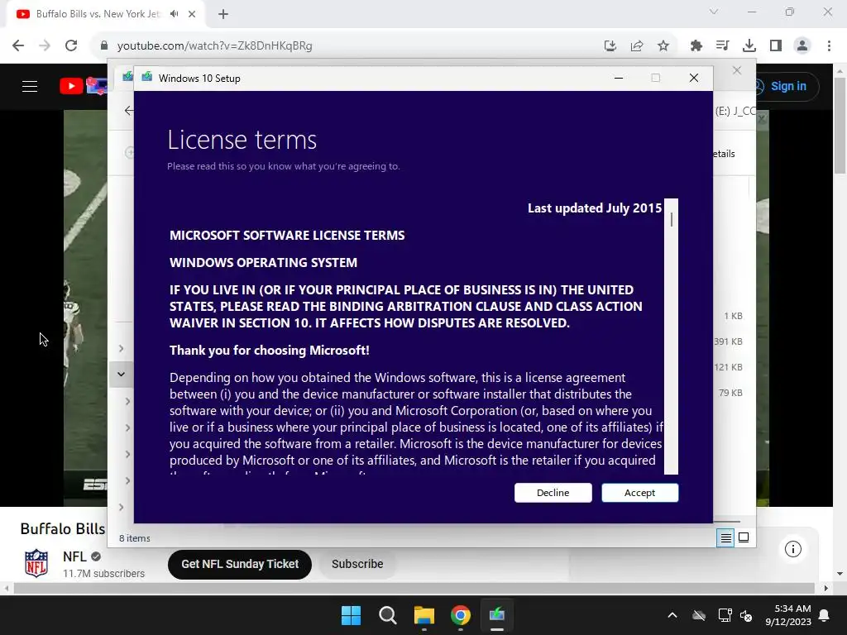The height and width of the screenshot is (635, 847).
Task: Open Chrome three-dot menu
Action: pyautogui.click(x=829, y=46)
